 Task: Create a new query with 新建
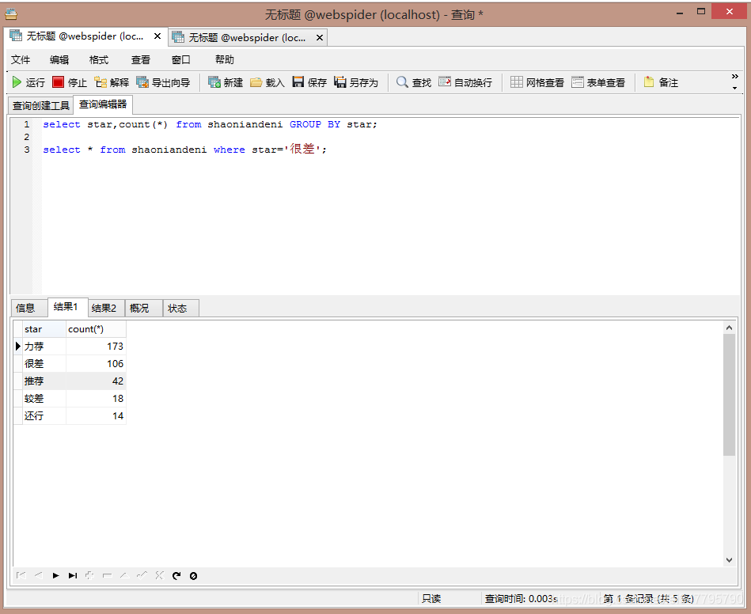coord(226,82)
